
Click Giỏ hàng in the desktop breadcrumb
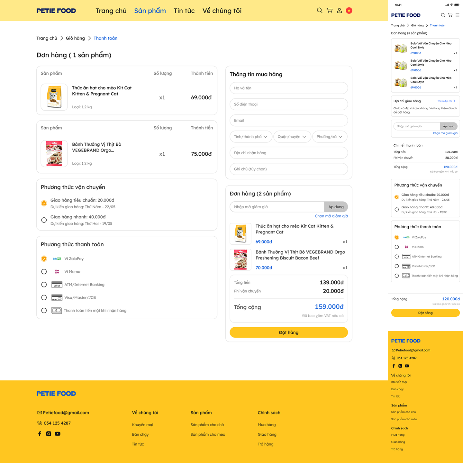click(75, 38)
